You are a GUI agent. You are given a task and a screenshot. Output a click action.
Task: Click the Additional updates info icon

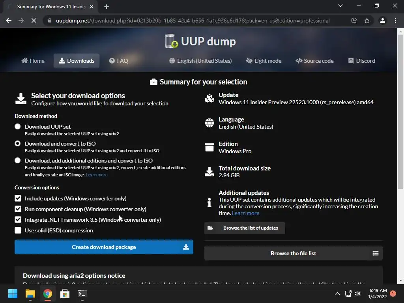pyautogui.click(x=209, y=202)
